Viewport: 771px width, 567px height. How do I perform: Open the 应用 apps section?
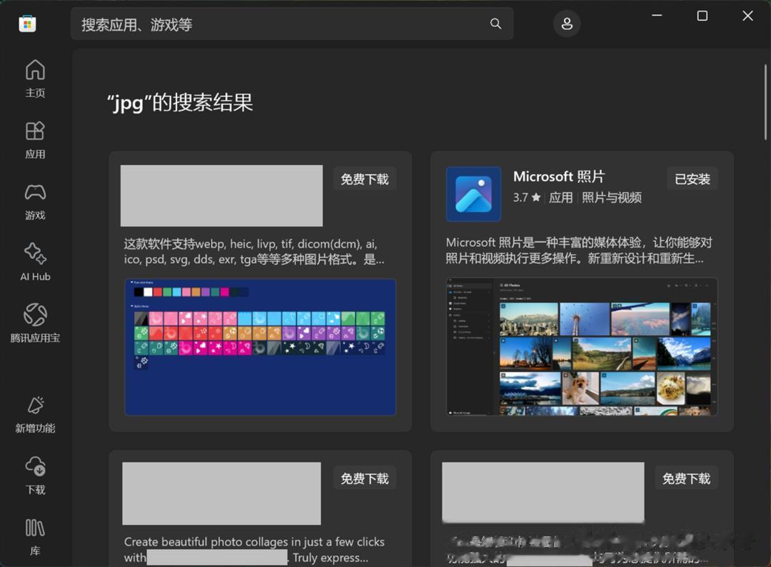[35, 140]
